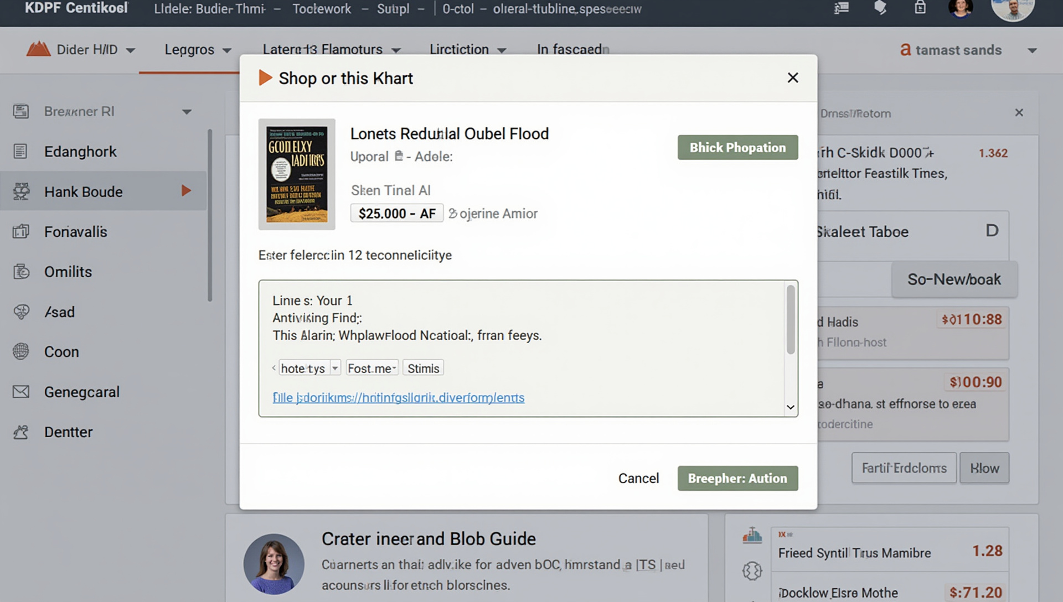Click the book cover thumbnail
The width and height of the screenshot is (1063, 602).
coord(297,174)
